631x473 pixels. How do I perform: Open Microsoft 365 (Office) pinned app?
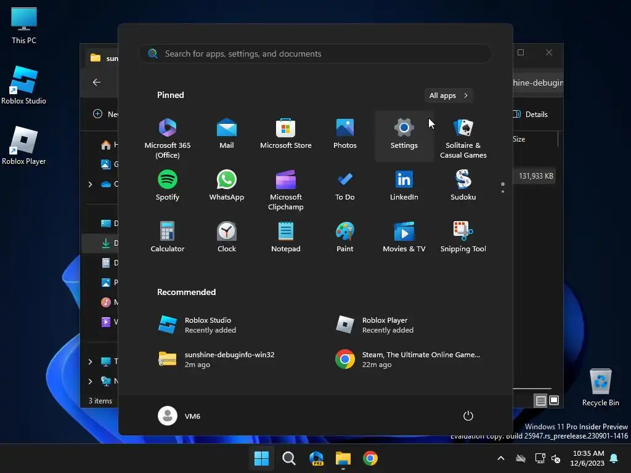tap(168, 137)
